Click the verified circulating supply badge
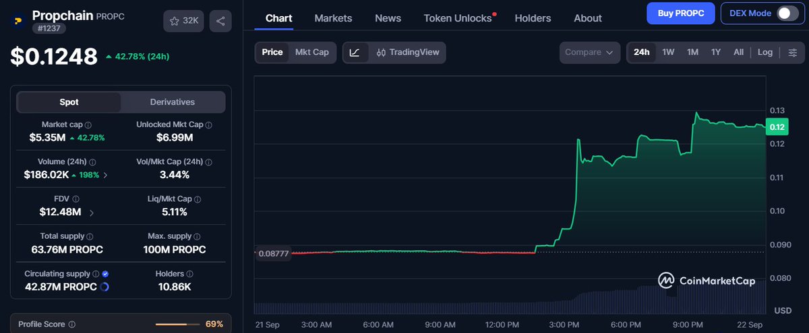Image resolution: width=809 pixels, height=333 pixels. click(105, 274)
